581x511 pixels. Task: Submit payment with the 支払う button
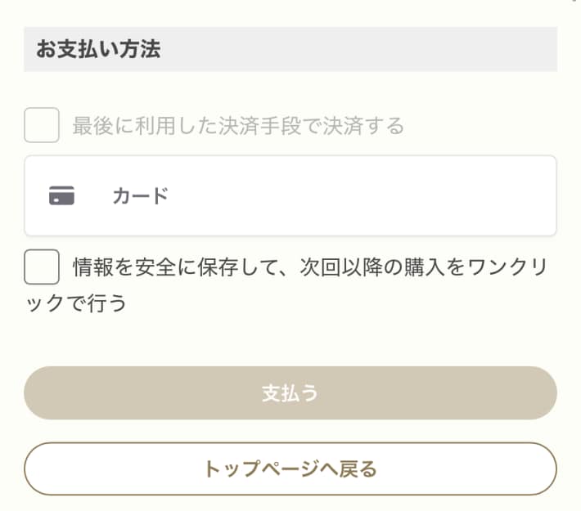point(290,393)
